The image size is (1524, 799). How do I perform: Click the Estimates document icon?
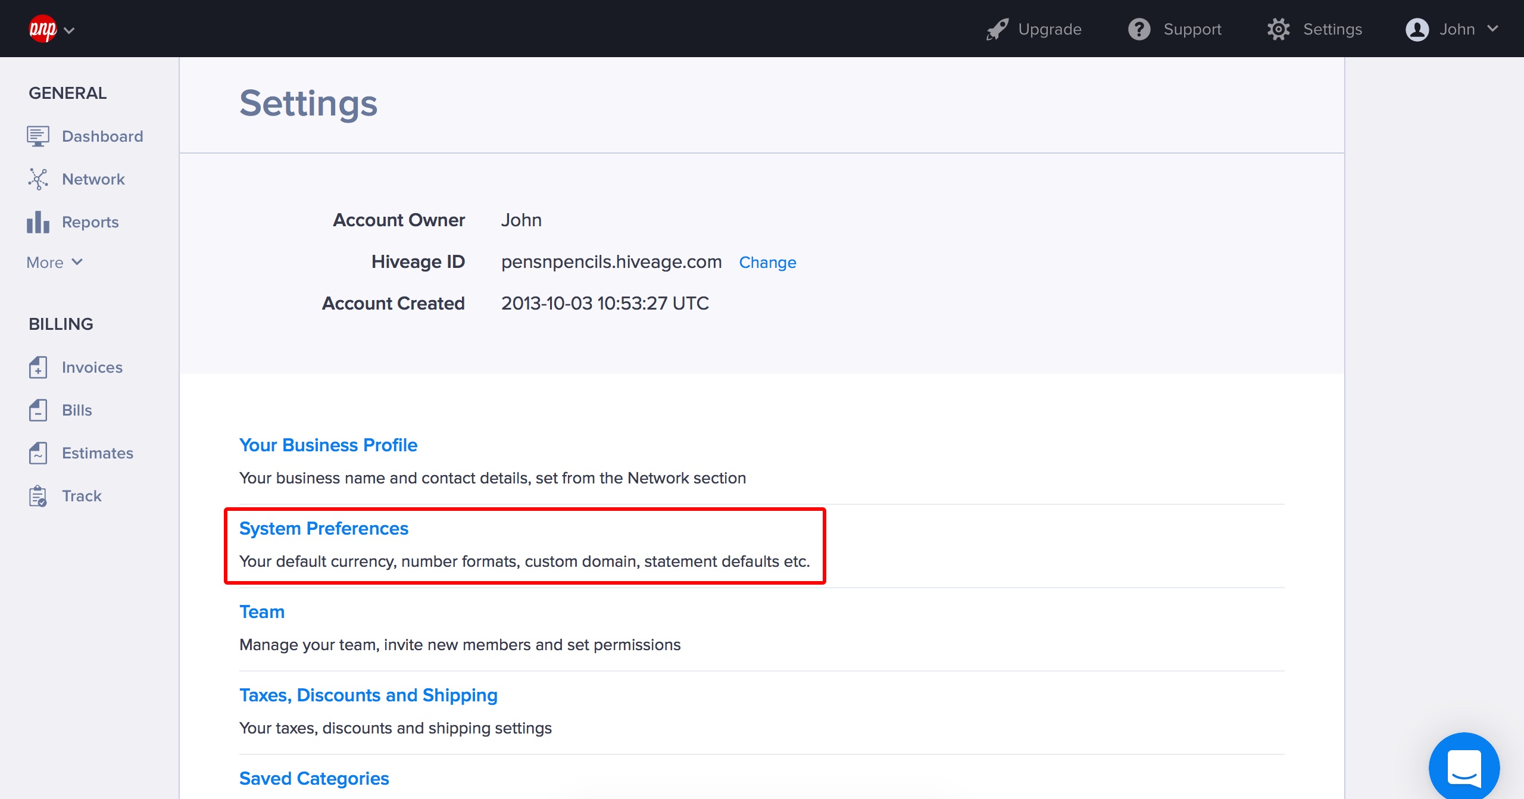38,453
